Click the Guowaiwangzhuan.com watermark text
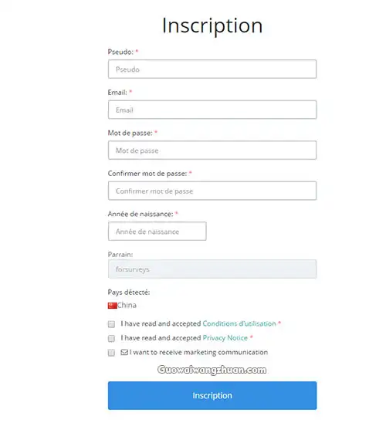386x423 pixels. coord(212,370)
